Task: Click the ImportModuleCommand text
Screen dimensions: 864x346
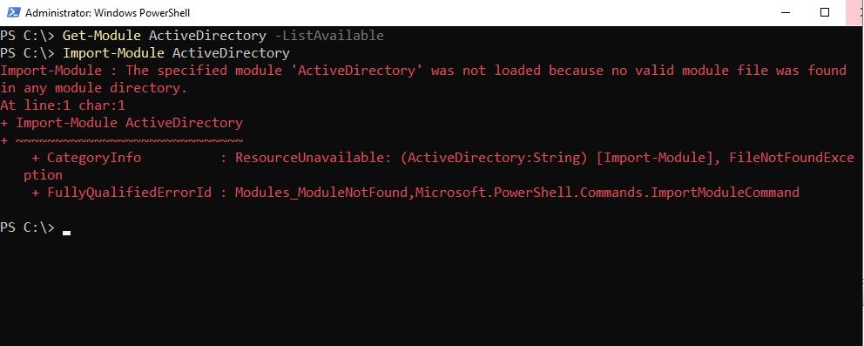Action: [x=726, y=193]
